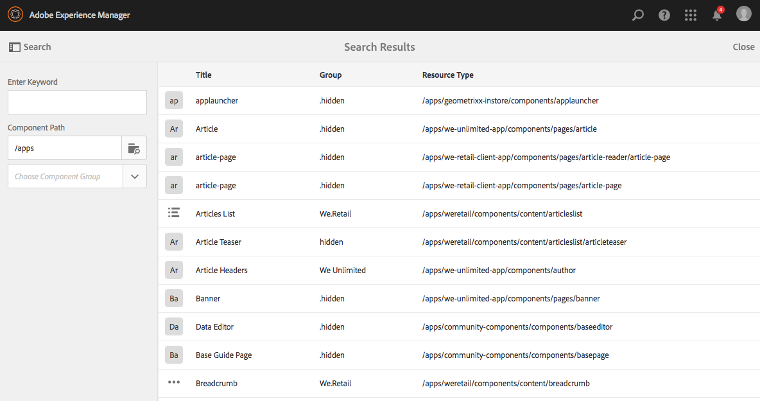The width and height of the screenshot is (760, 401).
Task: Open the Base Guide Page component title
Action: tap(223, 355)
